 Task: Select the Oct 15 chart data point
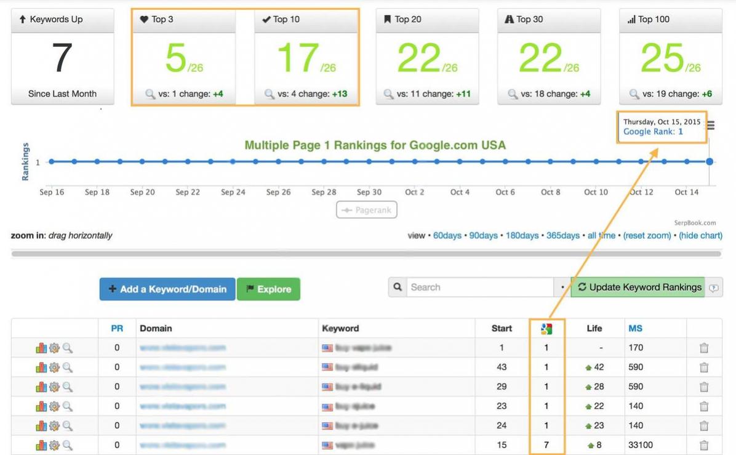[710, 161]
